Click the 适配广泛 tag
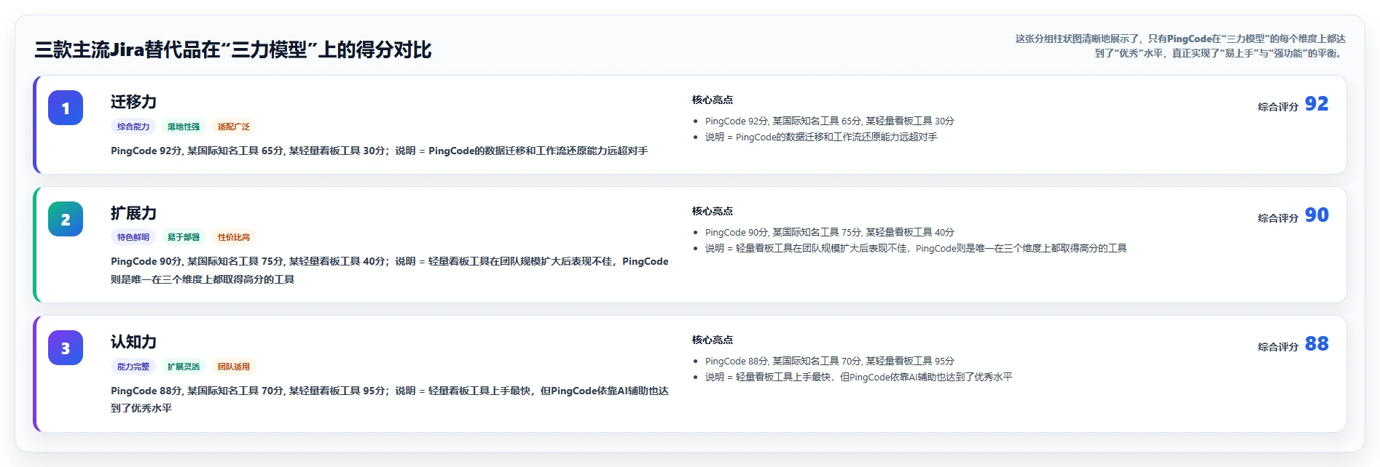1380x467 pixels. coord(234,127)
